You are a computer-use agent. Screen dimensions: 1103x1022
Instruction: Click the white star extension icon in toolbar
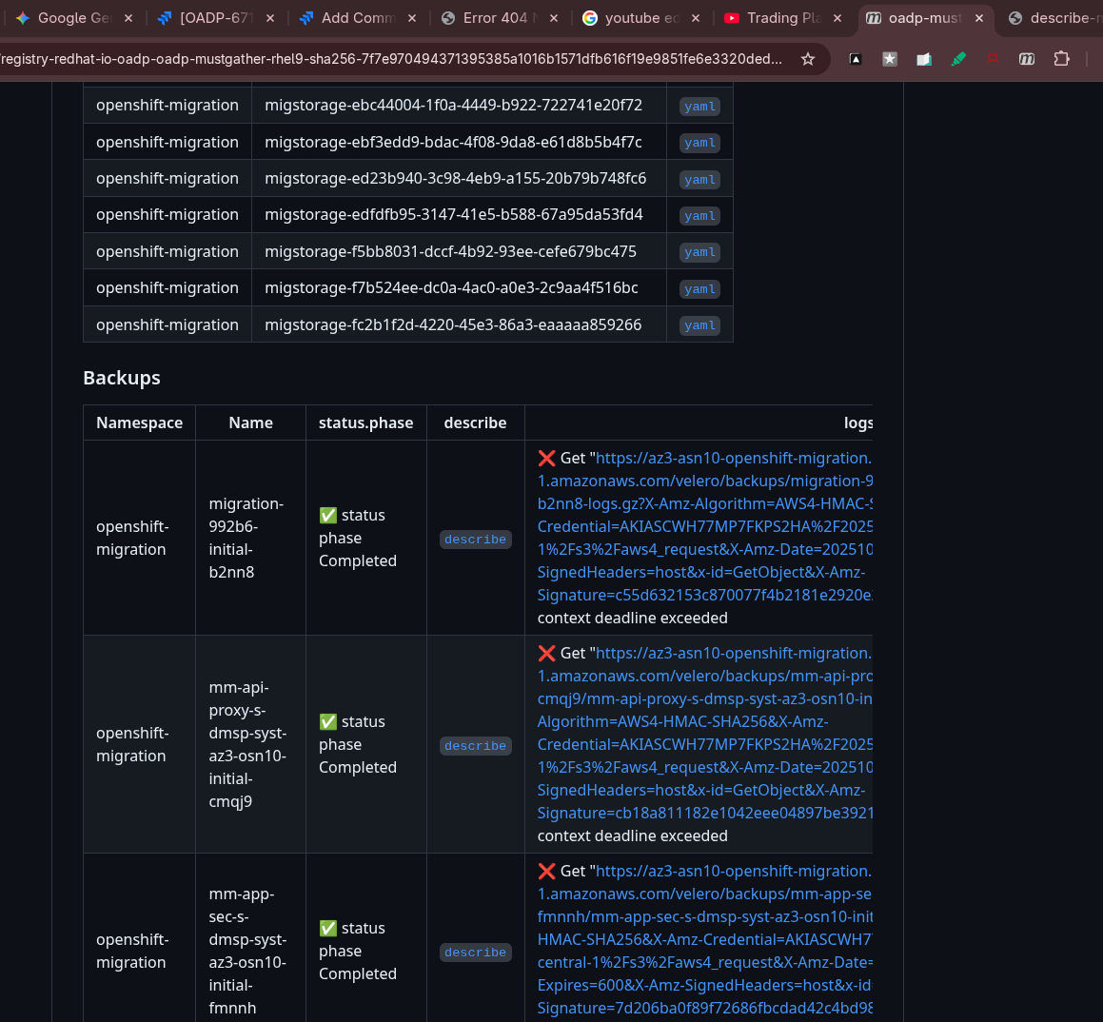(890, 59)
